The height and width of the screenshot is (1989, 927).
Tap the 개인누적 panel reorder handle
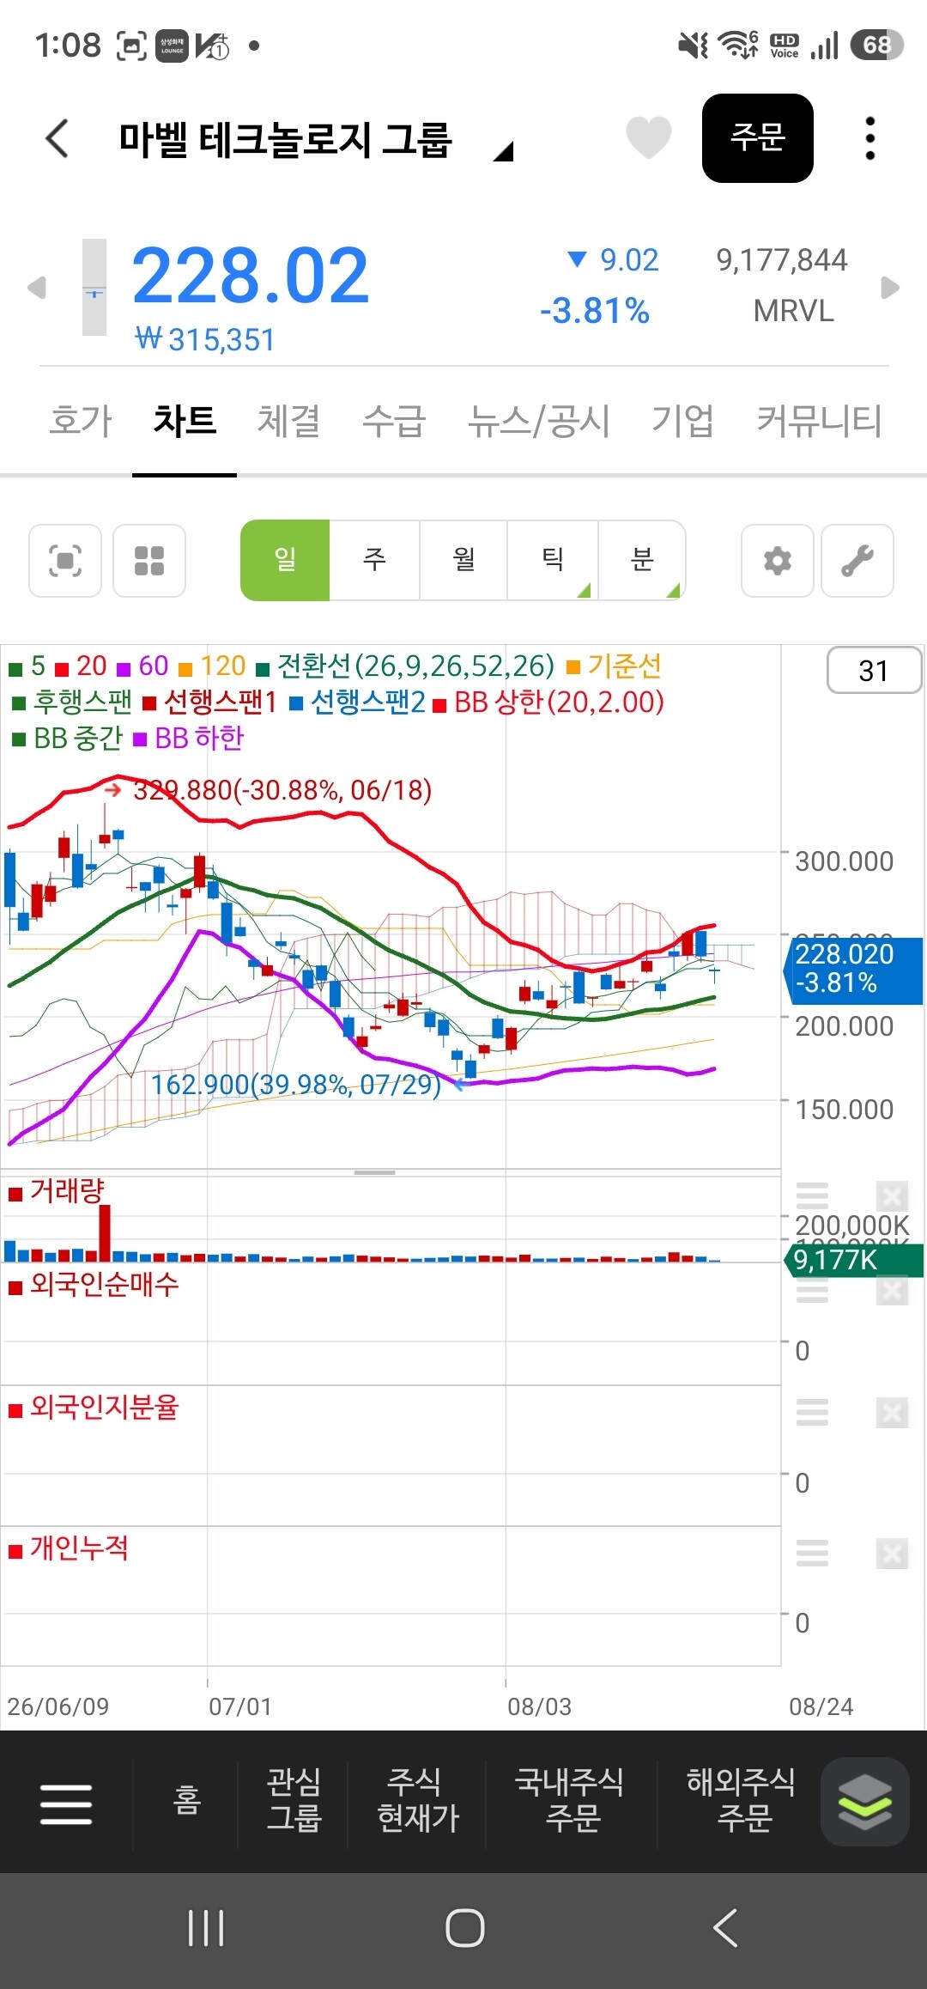812,1553
